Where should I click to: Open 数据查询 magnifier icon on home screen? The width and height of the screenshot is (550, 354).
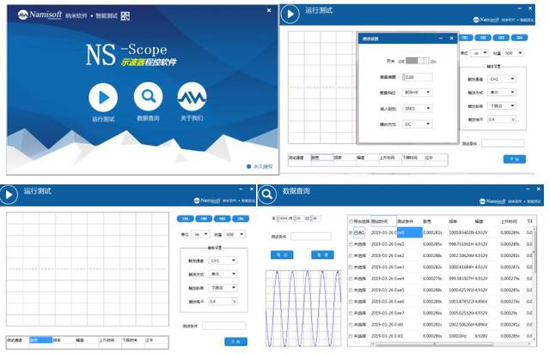pyautogui.click(x=148, y=97)
